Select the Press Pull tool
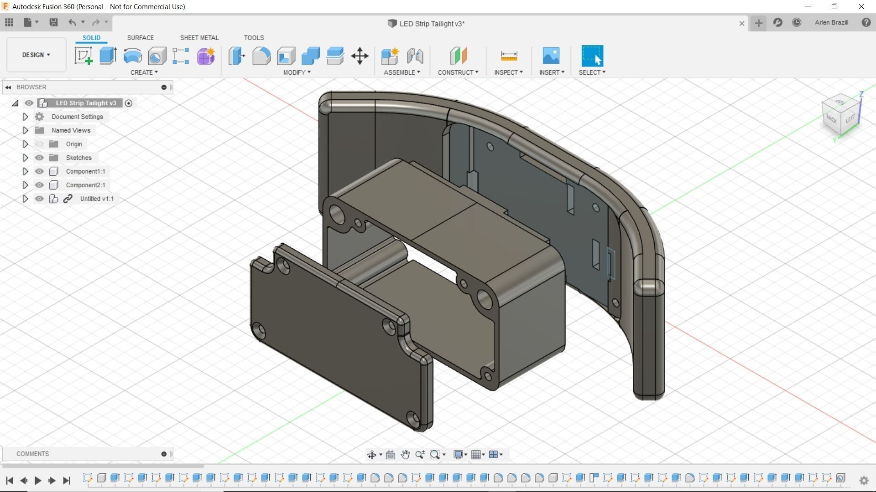The height and width of the screenshot is (492, 876). pyautogui.click(x=237, y=56)
